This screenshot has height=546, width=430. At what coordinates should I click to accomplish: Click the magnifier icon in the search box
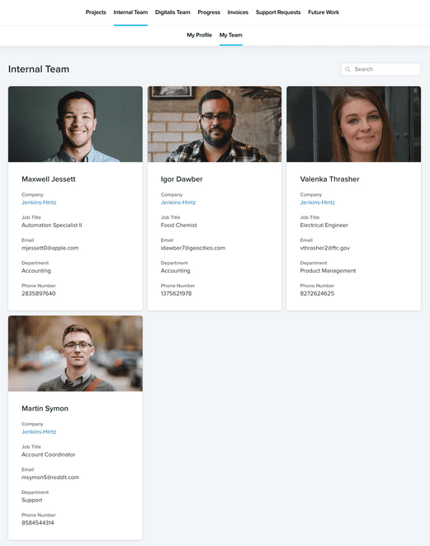(347, 69)
